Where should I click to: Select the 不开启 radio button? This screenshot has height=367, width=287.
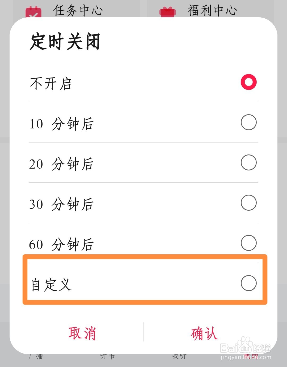point(248,82)
